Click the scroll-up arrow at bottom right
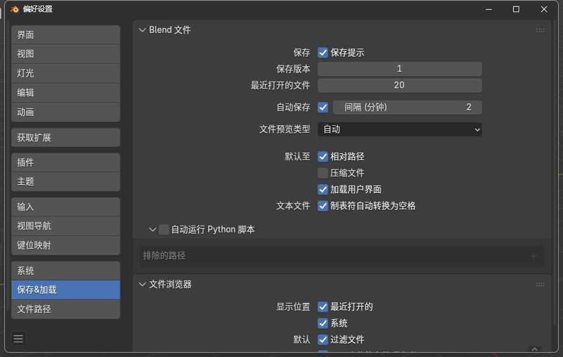Viewport: 563px width, 357px height. coord(534,348)
